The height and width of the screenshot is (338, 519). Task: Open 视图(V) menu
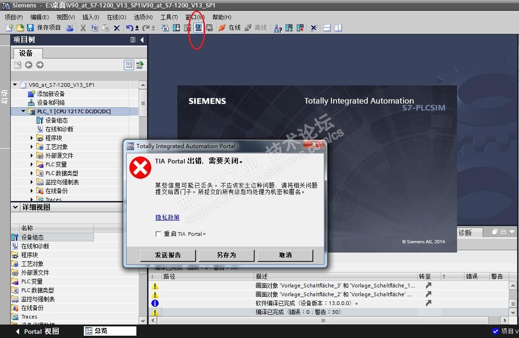point(66,17)
